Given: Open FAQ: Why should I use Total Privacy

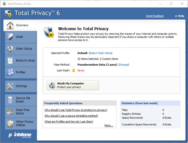Looking at the screenshot, I should click(76, 110).
